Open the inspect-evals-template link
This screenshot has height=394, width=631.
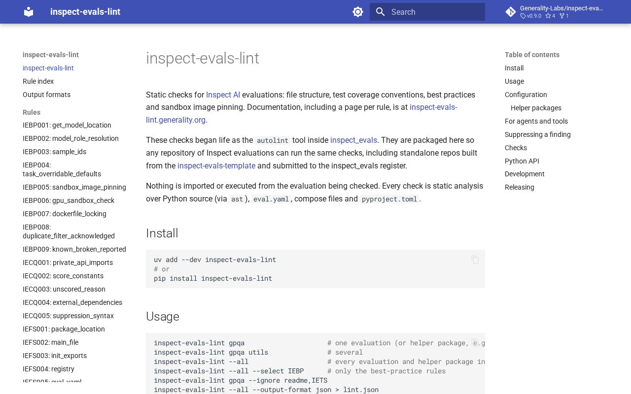coord(216,166)
